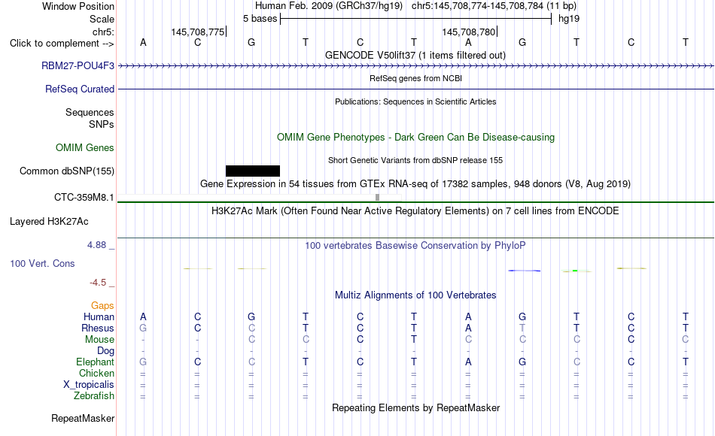This screenshot has height=436, width=715.
Task: Click the 145,708,775 ruler position
Action: point(198,32)
